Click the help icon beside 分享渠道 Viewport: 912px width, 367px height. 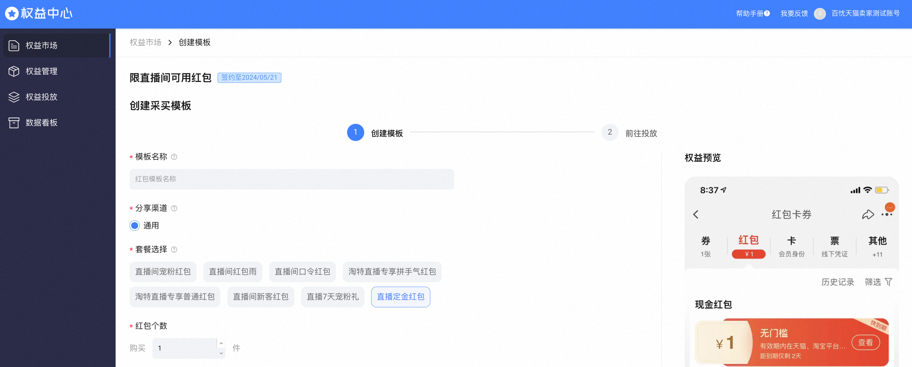point(174,208)
